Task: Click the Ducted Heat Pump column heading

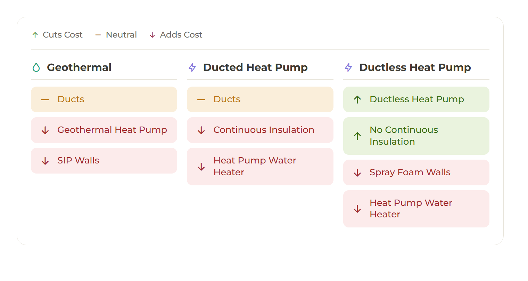Action: pyautogui.click(x=255, y=67)
